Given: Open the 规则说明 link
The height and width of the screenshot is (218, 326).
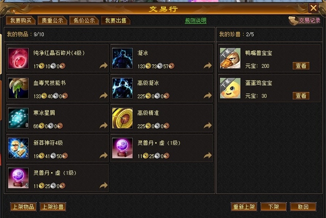Looking at the screenshot, I should (196, 21).
